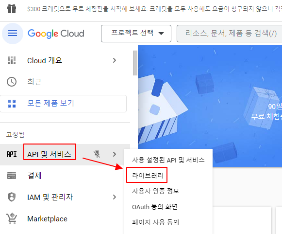Image resolution: width=282 pixels, height=234 pixels.
Task: Click the grid icon in 모든 제품 보기
Action: click(12, 104)
